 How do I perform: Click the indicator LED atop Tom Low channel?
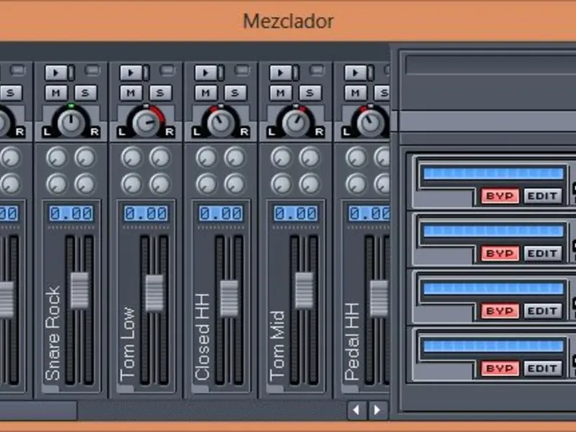coord(167,70)
